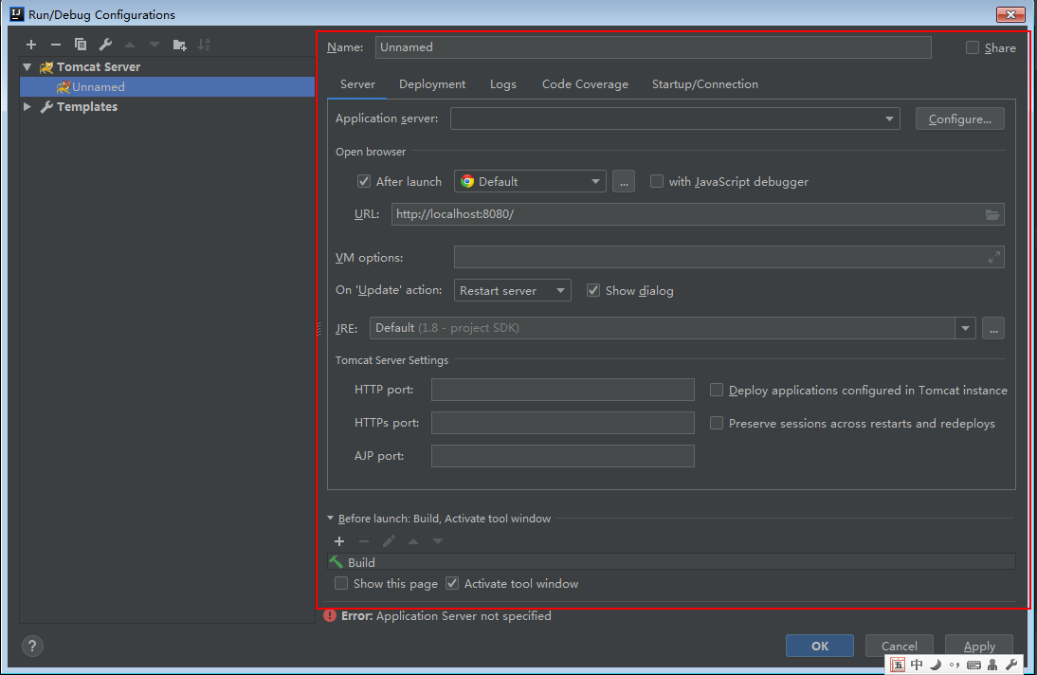This screenshot has height=675, width=1037.
Task: Collapse the Before launch section
Action: pyautogui.click(x=331, y=519)
